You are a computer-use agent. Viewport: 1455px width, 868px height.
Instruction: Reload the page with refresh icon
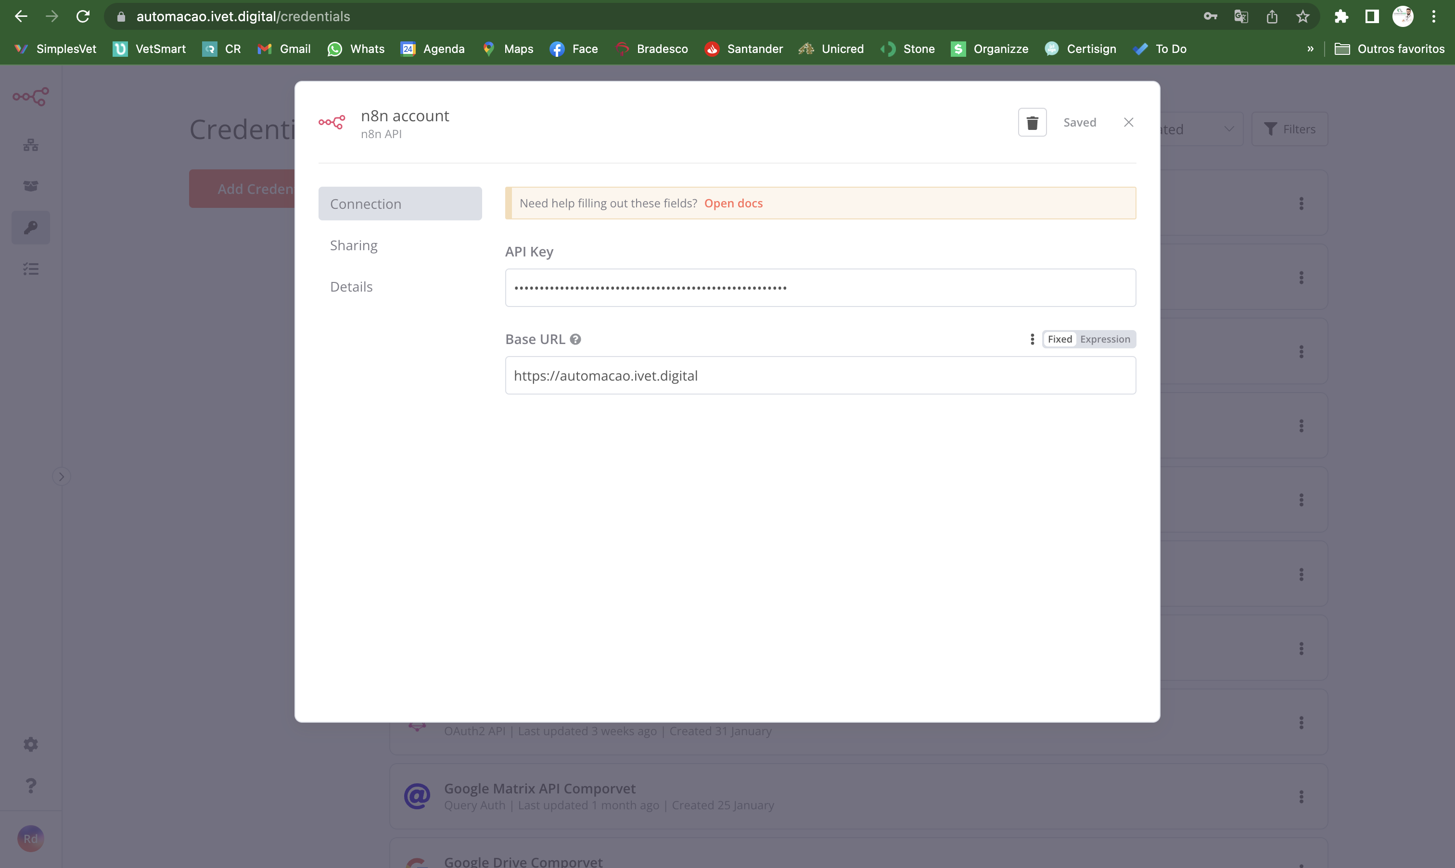click(x=83, y=16)
